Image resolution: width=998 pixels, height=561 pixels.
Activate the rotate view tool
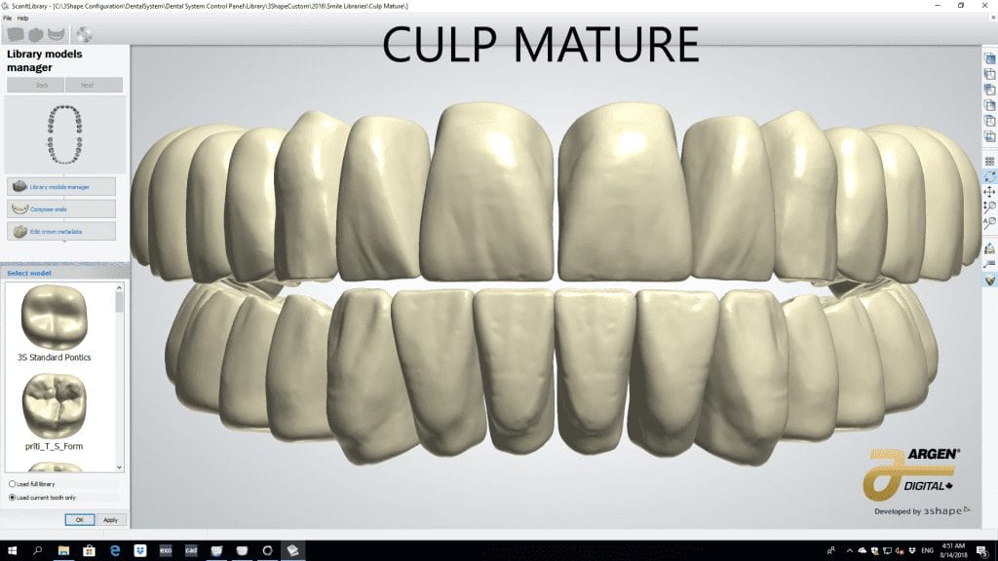989,176
